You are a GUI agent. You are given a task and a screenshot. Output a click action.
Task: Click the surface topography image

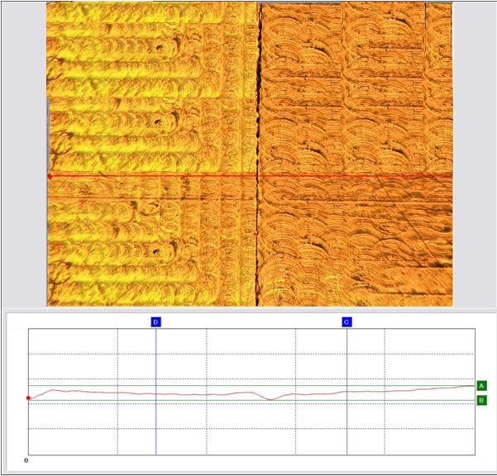tap(250, 155)
